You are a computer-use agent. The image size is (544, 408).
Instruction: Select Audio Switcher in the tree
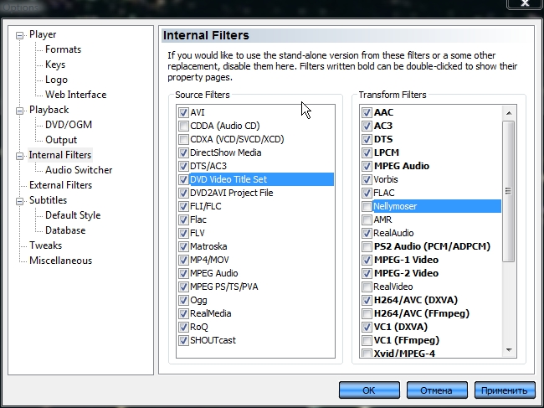pyautogui.click(x=79, y=170)
